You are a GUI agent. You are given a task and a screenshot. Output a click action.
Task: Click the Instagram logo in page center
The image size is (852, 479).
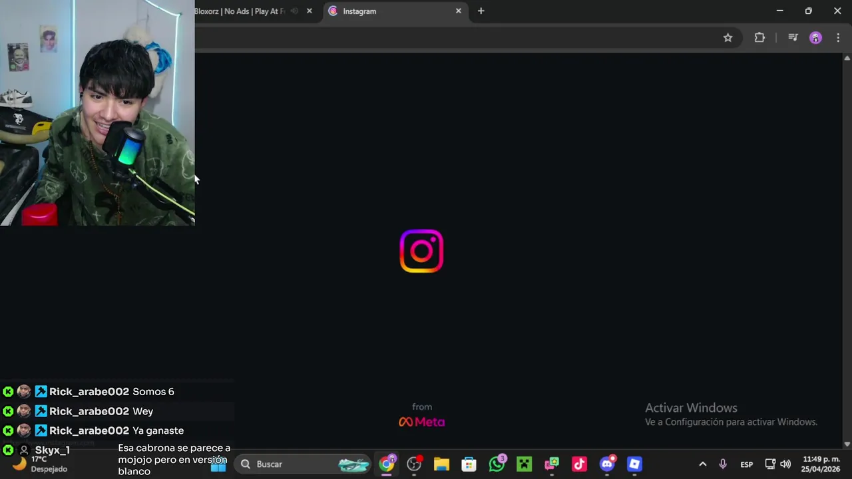421,251
